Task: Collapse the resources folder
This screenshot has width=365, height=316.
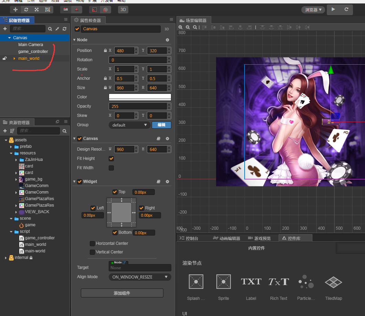Action: coord(11,153)
